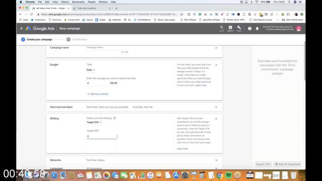Image resolution: width=322 pixels, height=181 pixels.
Task: Collapse the Bidding section chevron
Action: coord(216,119)
